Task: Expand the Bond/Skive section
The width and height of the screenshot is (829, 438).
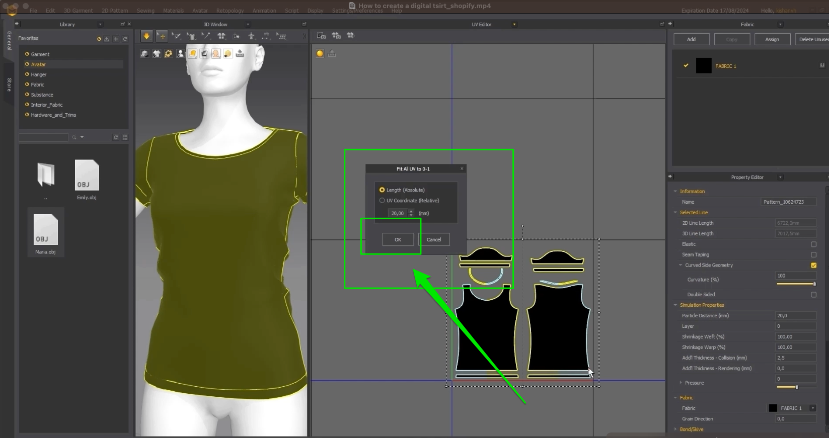Action: click(x=675, y=429)
